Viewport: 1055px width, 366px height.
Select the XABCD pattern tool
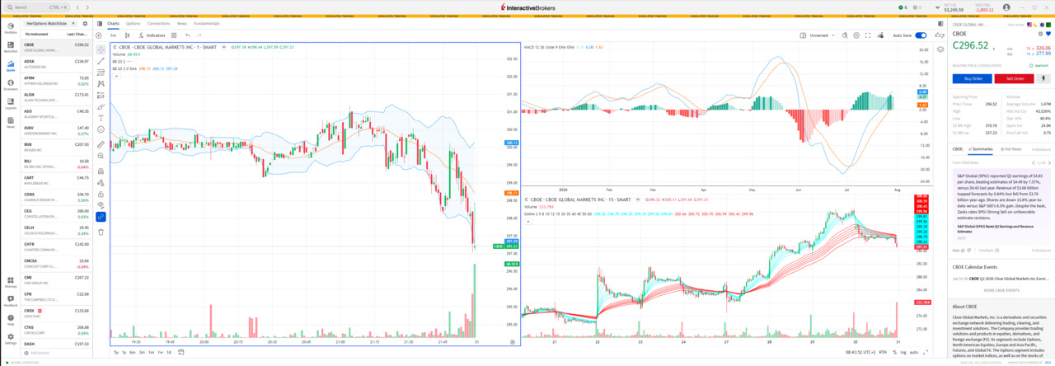tap(101, 84)
